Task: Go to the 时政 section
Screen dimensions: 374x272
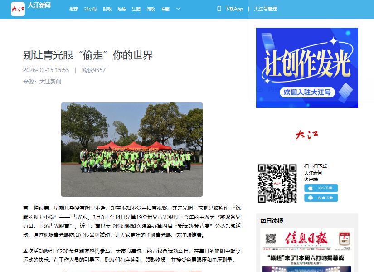Action: (107, 9)
